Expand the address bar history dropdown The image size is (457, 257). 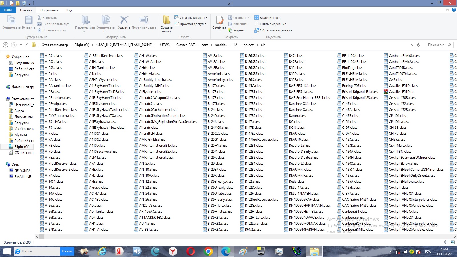coord(412,45)
